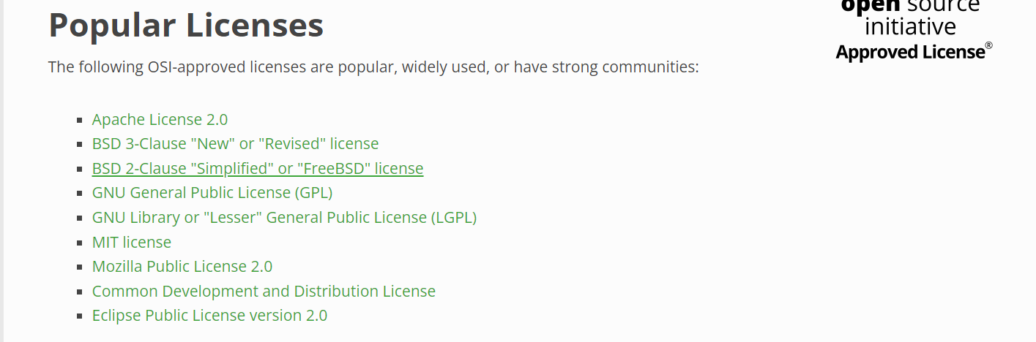Click the "Popular Licenses" heading
Image resolution: width=1036 pixels, height=342 pixels.
pos(186,26)
